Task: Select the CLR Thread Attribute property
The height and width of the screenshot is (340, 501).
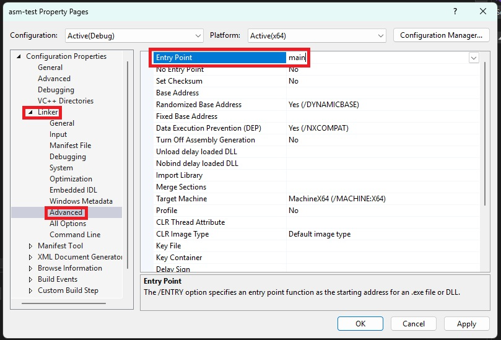Action: 191,222
